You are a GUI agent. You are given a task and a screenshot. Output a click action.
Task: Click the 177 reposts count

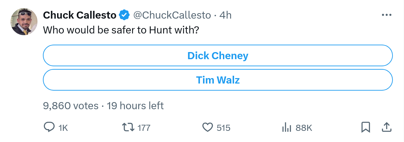point(144,128)
